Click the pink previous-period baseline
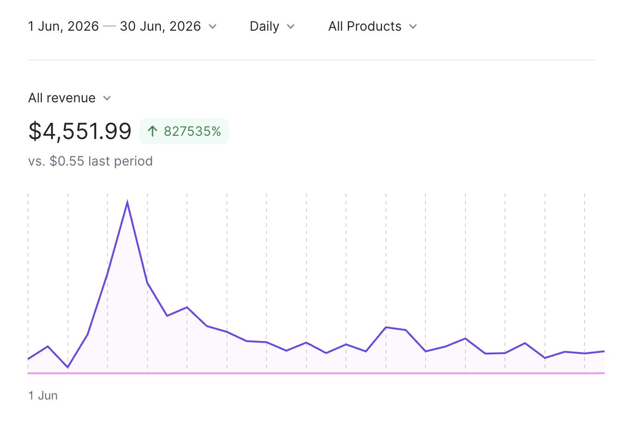Image resolution: width=625 pixels, height=426 pixels. pos(316,373)
